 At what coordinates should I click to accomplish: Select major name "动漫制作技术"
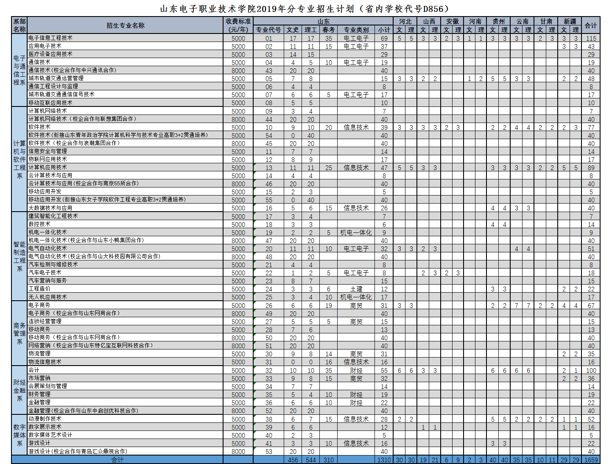pyautogui.click(x=45, y=419)
